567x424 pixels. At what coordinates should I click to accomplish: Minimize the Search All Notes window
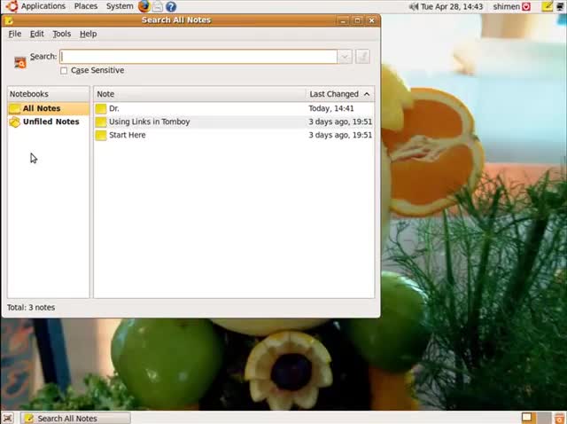[x=343, y=20]
